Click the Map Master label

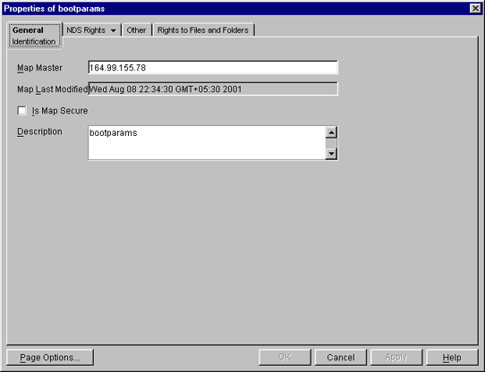pos(39,68)
